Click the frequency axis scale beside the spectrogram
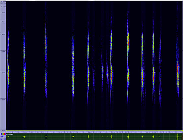This screenshot has height=140, width=183. click(3, 66)
